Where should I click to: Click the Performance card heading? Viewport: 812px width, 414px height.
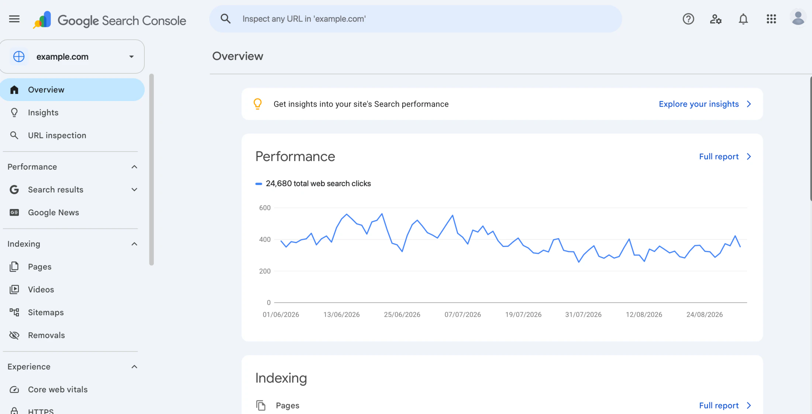click(295, 156)
